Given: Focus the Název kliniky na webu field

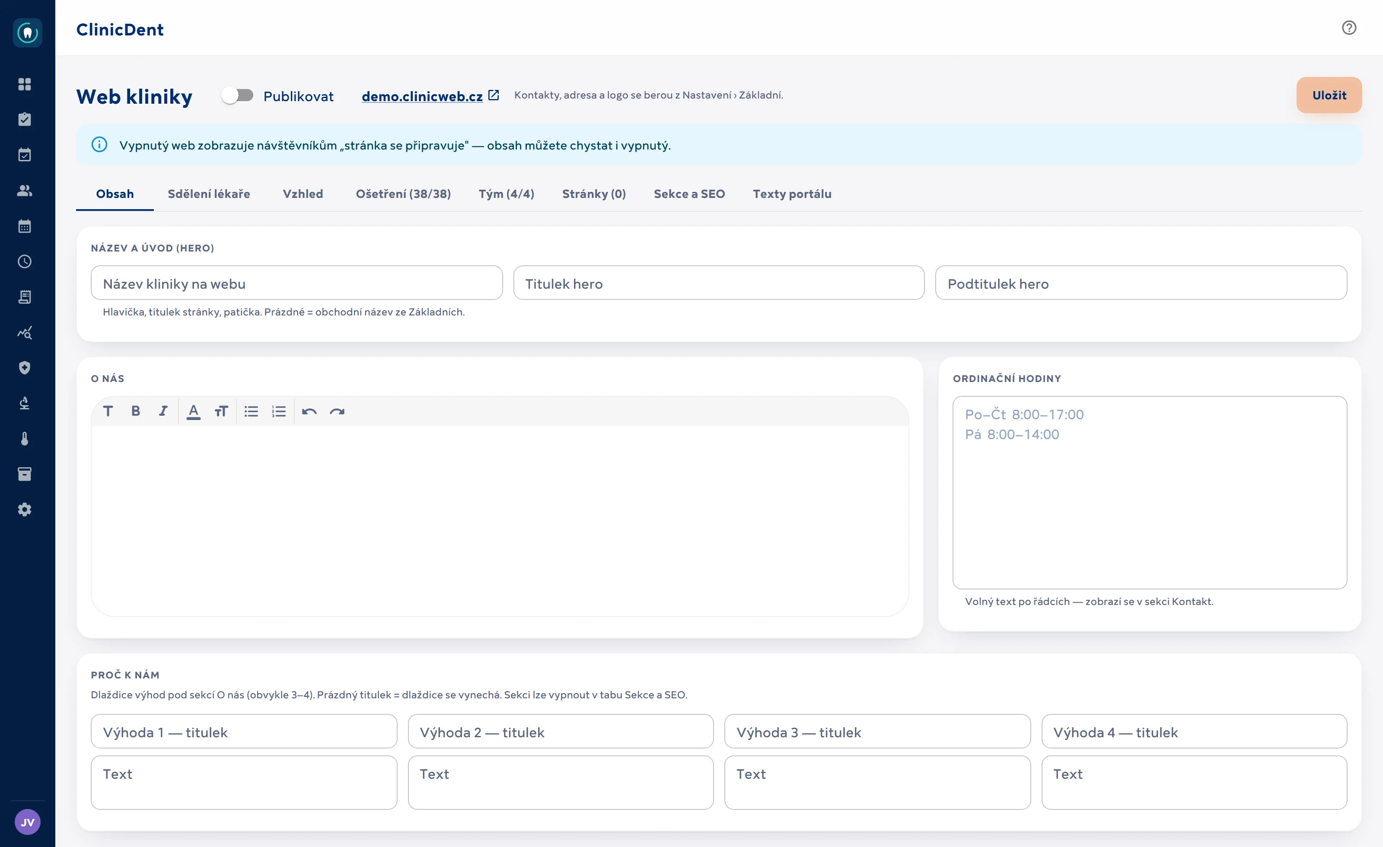Looking at the screenshot, I should (x=296, y=283).
